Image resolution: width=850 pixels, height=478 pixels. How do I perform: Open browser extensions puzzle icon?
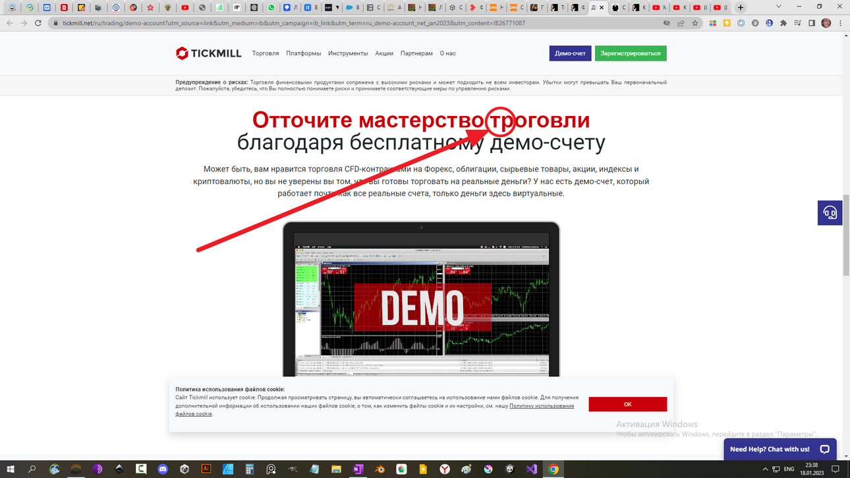tap(783, 23)
